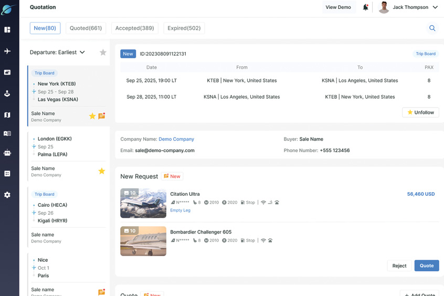Click the notification bell icon
This screenshot has height=296, width=444.
click(365, 7)
